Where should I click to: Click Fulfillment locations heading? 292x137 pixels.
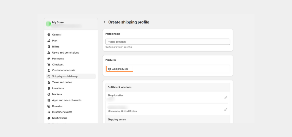pyautogui.click(x=119, y=87)
